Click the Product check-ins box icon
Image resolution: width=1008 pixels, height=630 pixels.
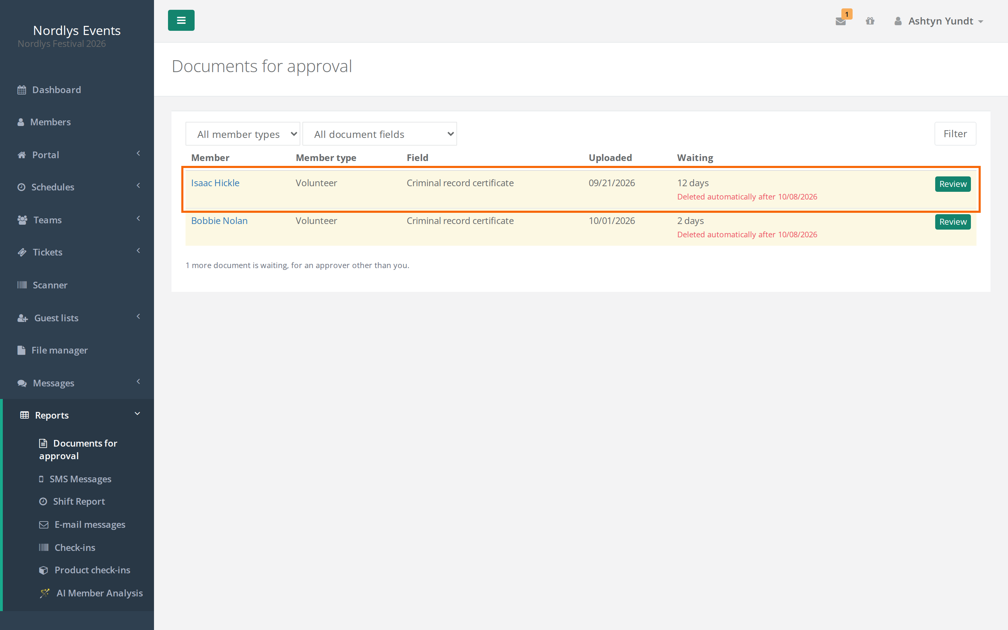[44, 570]
